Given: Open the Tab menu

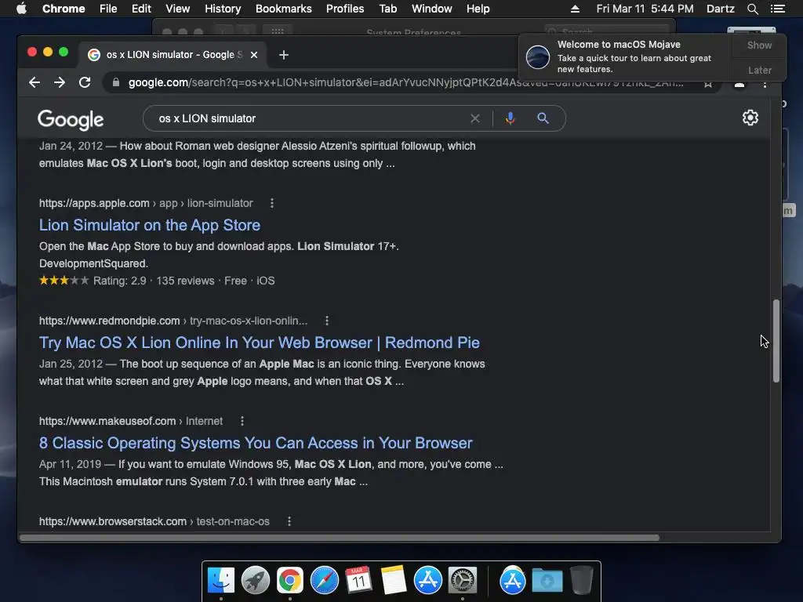Looking at the screenshot, I should tap(387, 9).
